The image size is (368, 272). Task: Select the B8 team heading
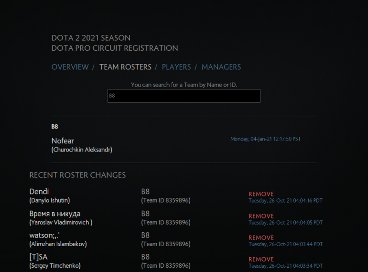tap(55, 127)
